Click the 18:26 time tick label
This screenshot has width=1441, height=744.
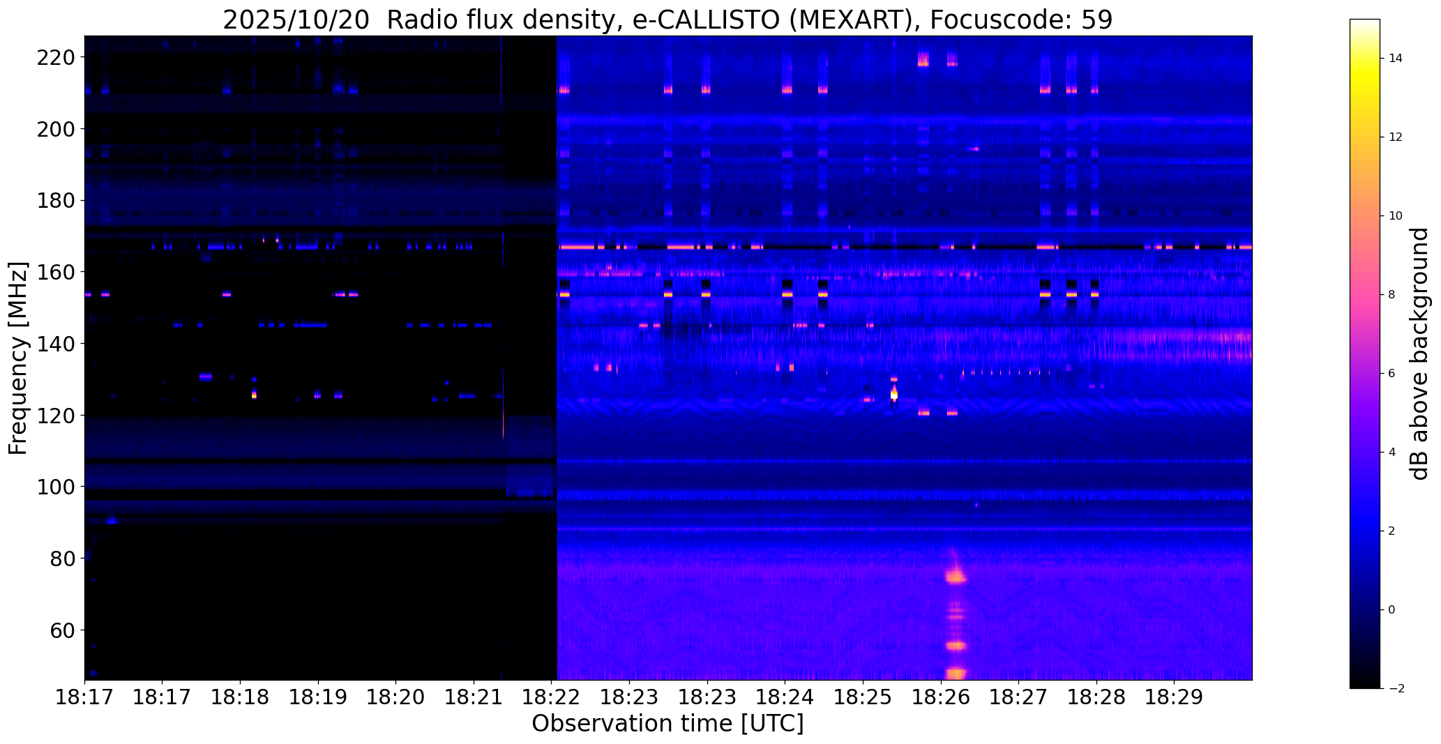pyautogui.click(x=941, y=697)
